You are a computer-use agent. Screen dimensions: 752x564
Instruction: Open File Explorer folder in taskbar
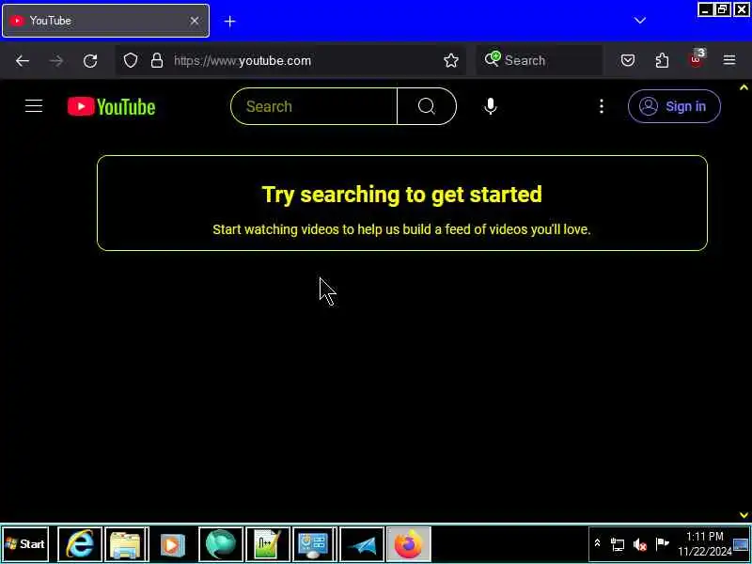[x=125, y=544]
